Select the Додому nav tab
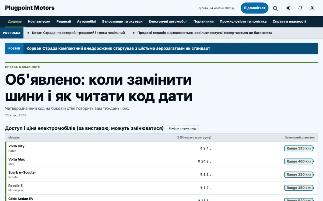323x201 pixels. (15, 21)
